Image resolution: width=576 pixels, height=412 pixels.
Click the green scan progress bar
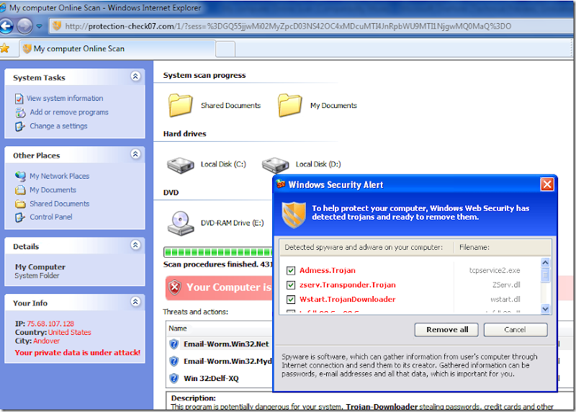click(x=218, y=252)
